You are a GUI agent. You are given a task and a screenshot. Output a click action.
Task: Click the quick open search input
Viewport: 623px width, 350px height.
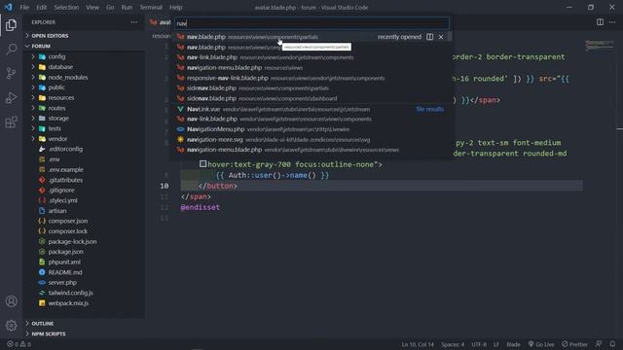pos(311,23)
